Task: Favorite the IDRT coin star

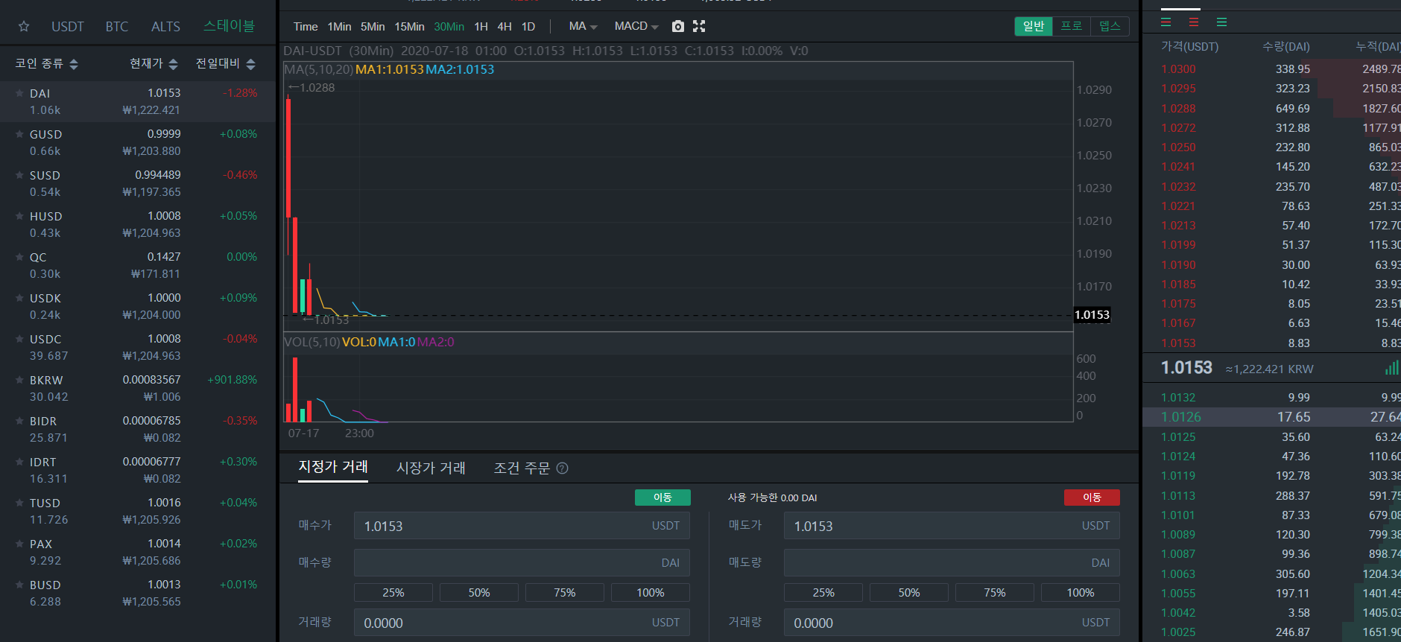Action: pos(19,462)
